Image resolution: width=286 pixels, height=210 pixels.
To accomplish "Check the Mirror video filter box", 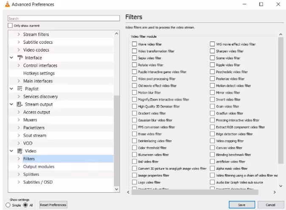I will (212, 92).
